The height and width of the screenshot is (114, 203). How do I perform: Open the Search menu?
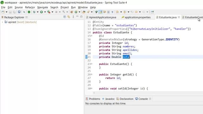pyautogui.click(x=54, y=7)
